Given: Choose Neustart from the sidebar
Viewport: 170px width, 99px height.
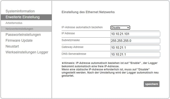Looking at the screenshot, I should (x=12, y=46).
